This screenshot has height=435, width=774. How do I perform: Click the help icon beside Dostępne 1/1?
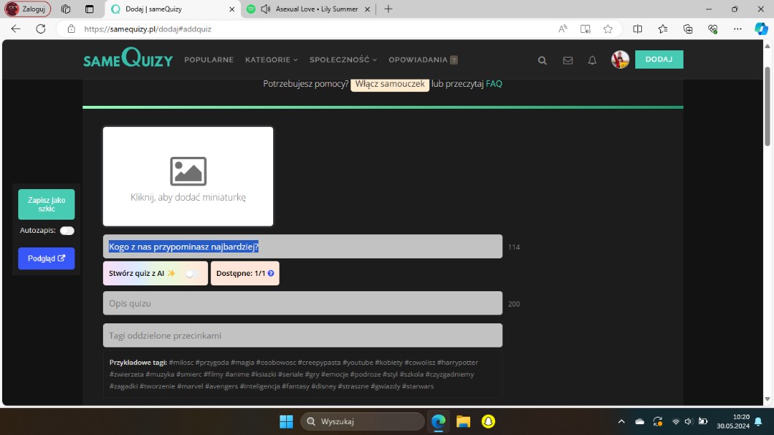(x=271, y=274)
